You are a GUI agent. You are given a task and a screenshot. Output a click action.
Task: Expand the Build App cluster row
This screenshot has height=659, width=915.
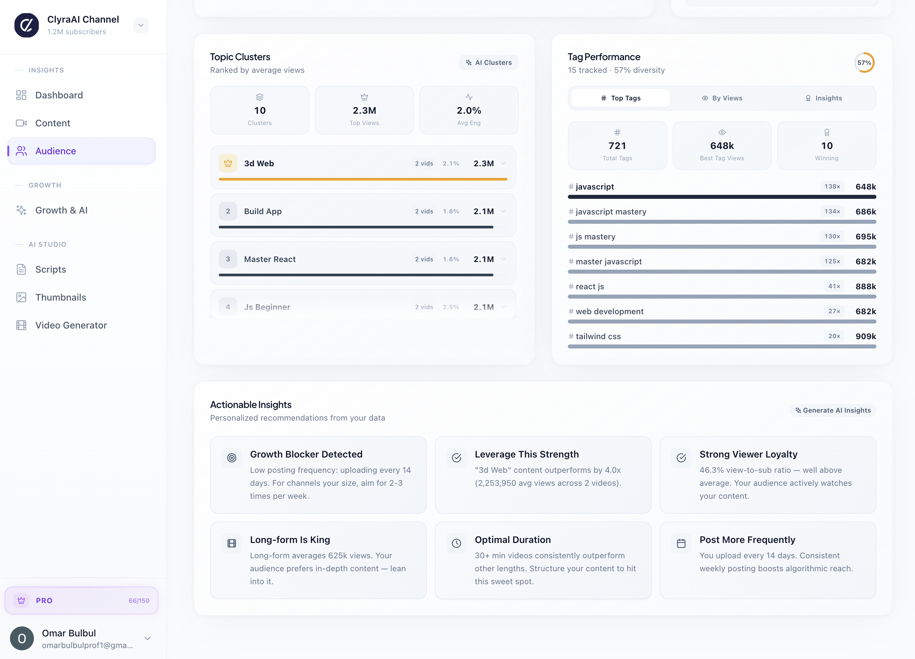pos(503,211)
